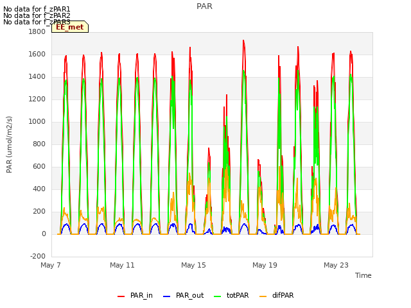Click the 1800 y-axis tick label
Image resolution: width=411 pixels, height=308 pixels.
(37, 31)
